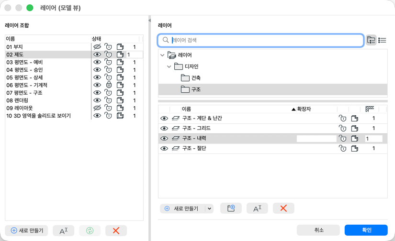
Task: Click wireframe/solid icon of 01 부지 row
Action: (120, 47)
